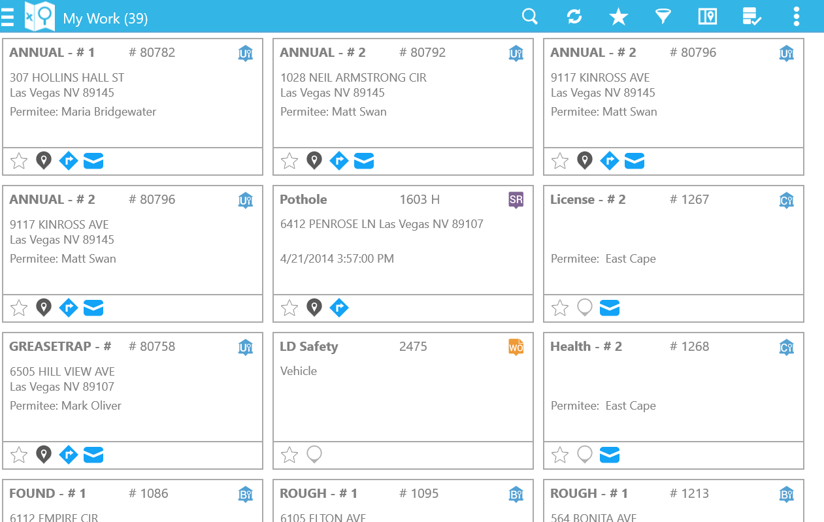Click the SR badge on Pothole card
Viewport: 824px width, 522px height.
coord(516,200)
